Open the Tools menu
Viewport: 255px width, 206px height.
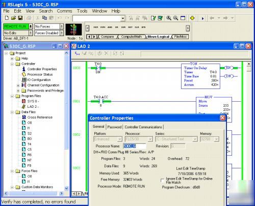82,11
